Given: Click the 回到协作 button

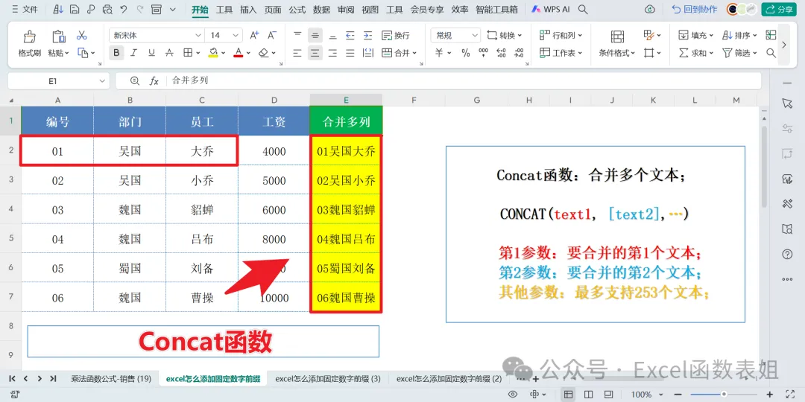Looking at the screenshot, I should (x=695, y=9).
